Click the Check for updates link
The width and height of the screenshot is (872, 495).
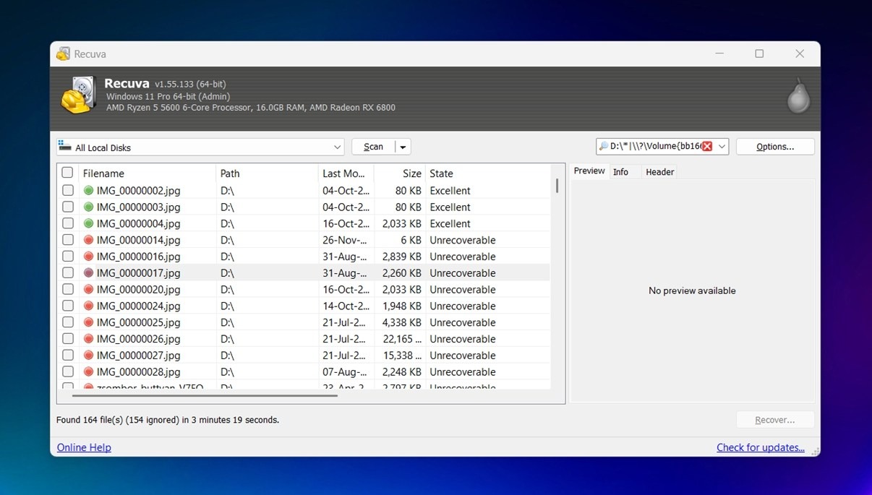(x=761, y=447)
